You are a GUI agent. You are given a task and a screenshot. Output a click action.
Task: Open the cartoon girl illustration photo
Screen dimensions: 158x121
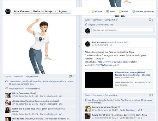click(x=39, y=46)
